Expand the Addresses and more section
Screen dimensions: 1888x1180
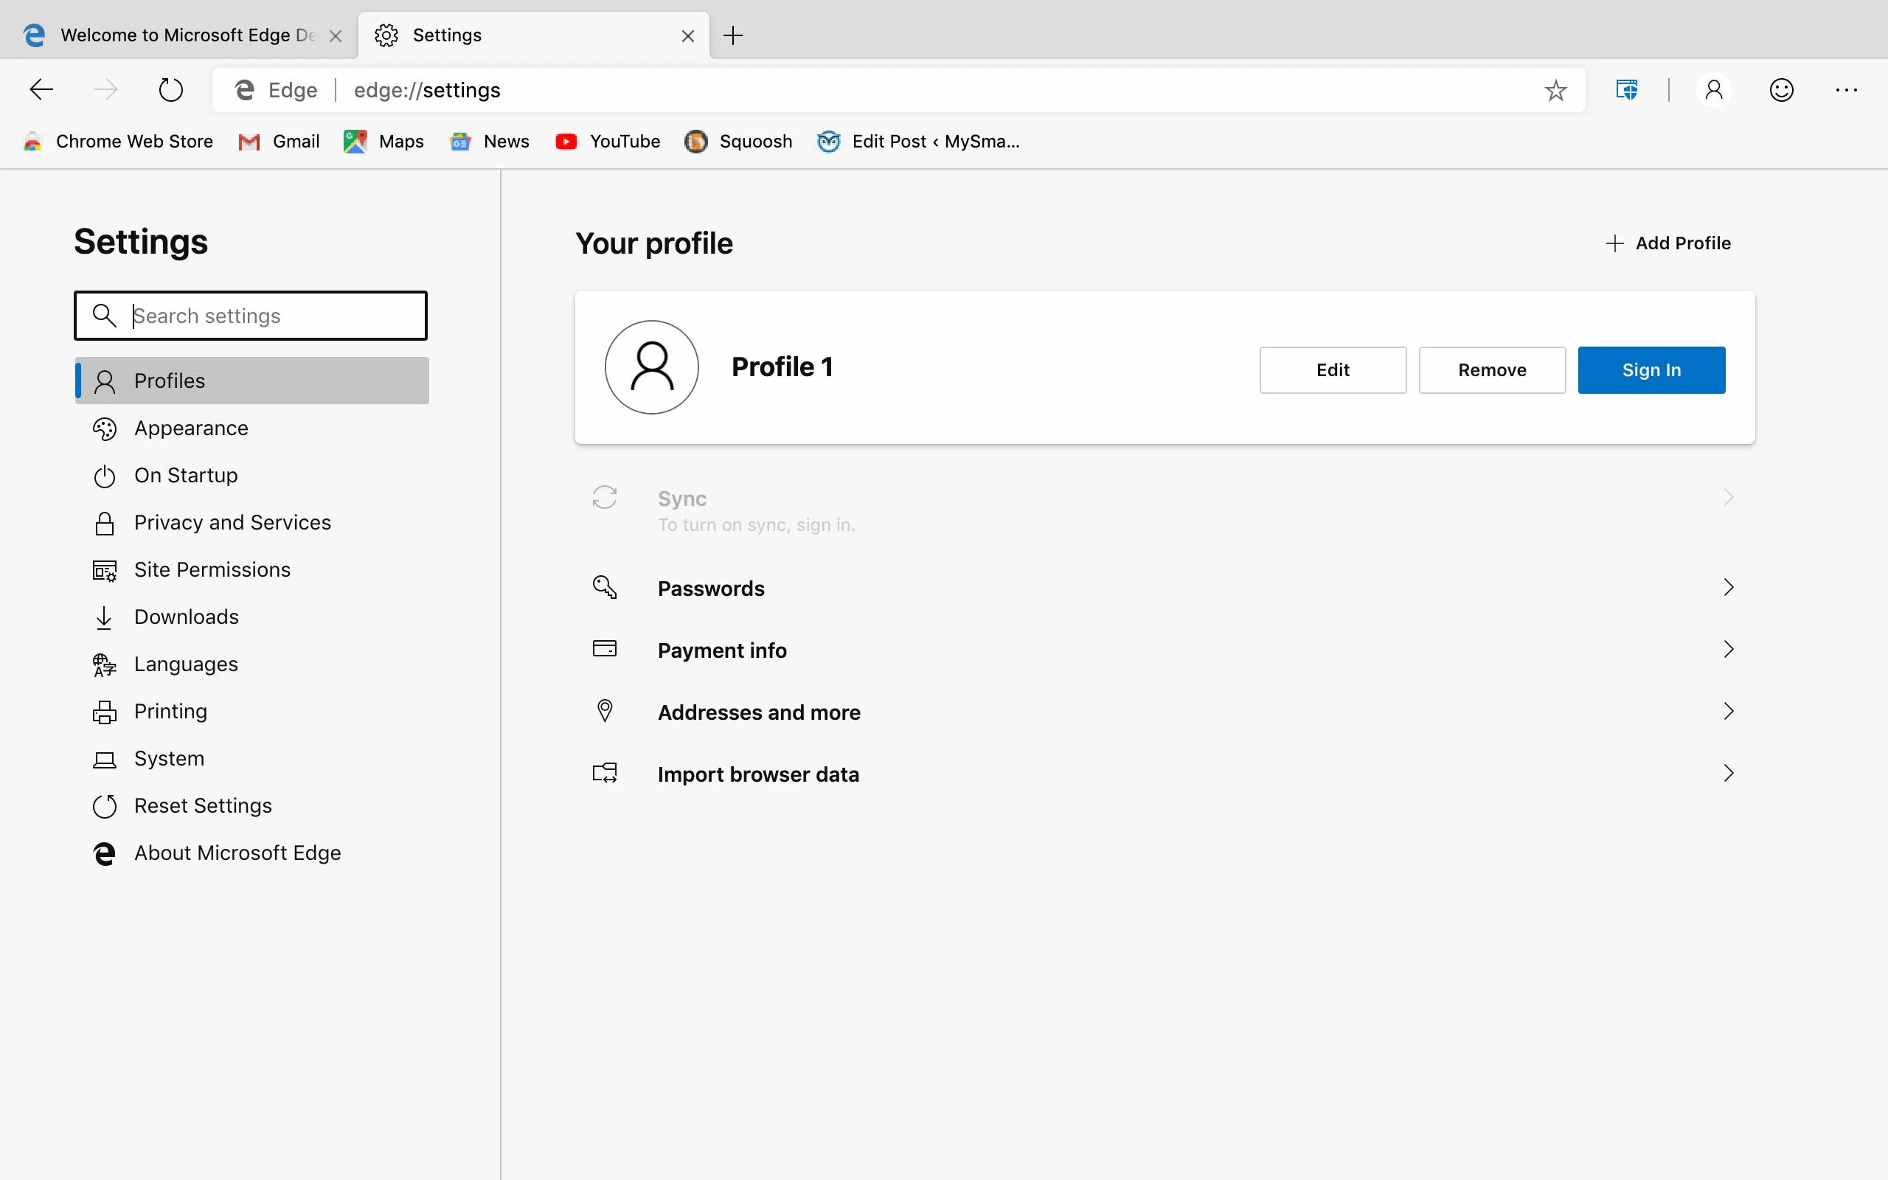[x=1726, y=711]
